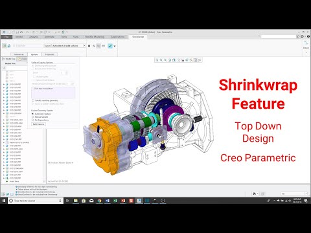Click the model tree settings filter icon

coord(4,68)
